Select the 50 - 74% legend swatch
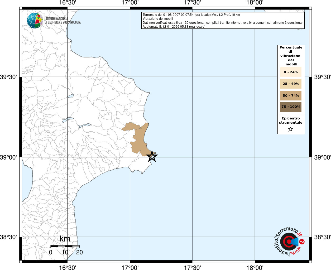Screen dimensions: 331x270 click(x=291, y=95)
